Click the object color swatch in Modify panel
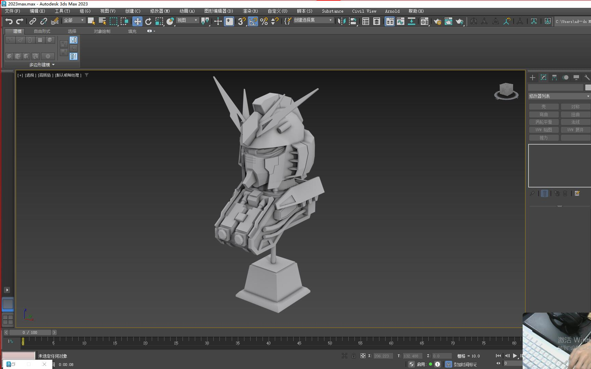 [588, 87]
